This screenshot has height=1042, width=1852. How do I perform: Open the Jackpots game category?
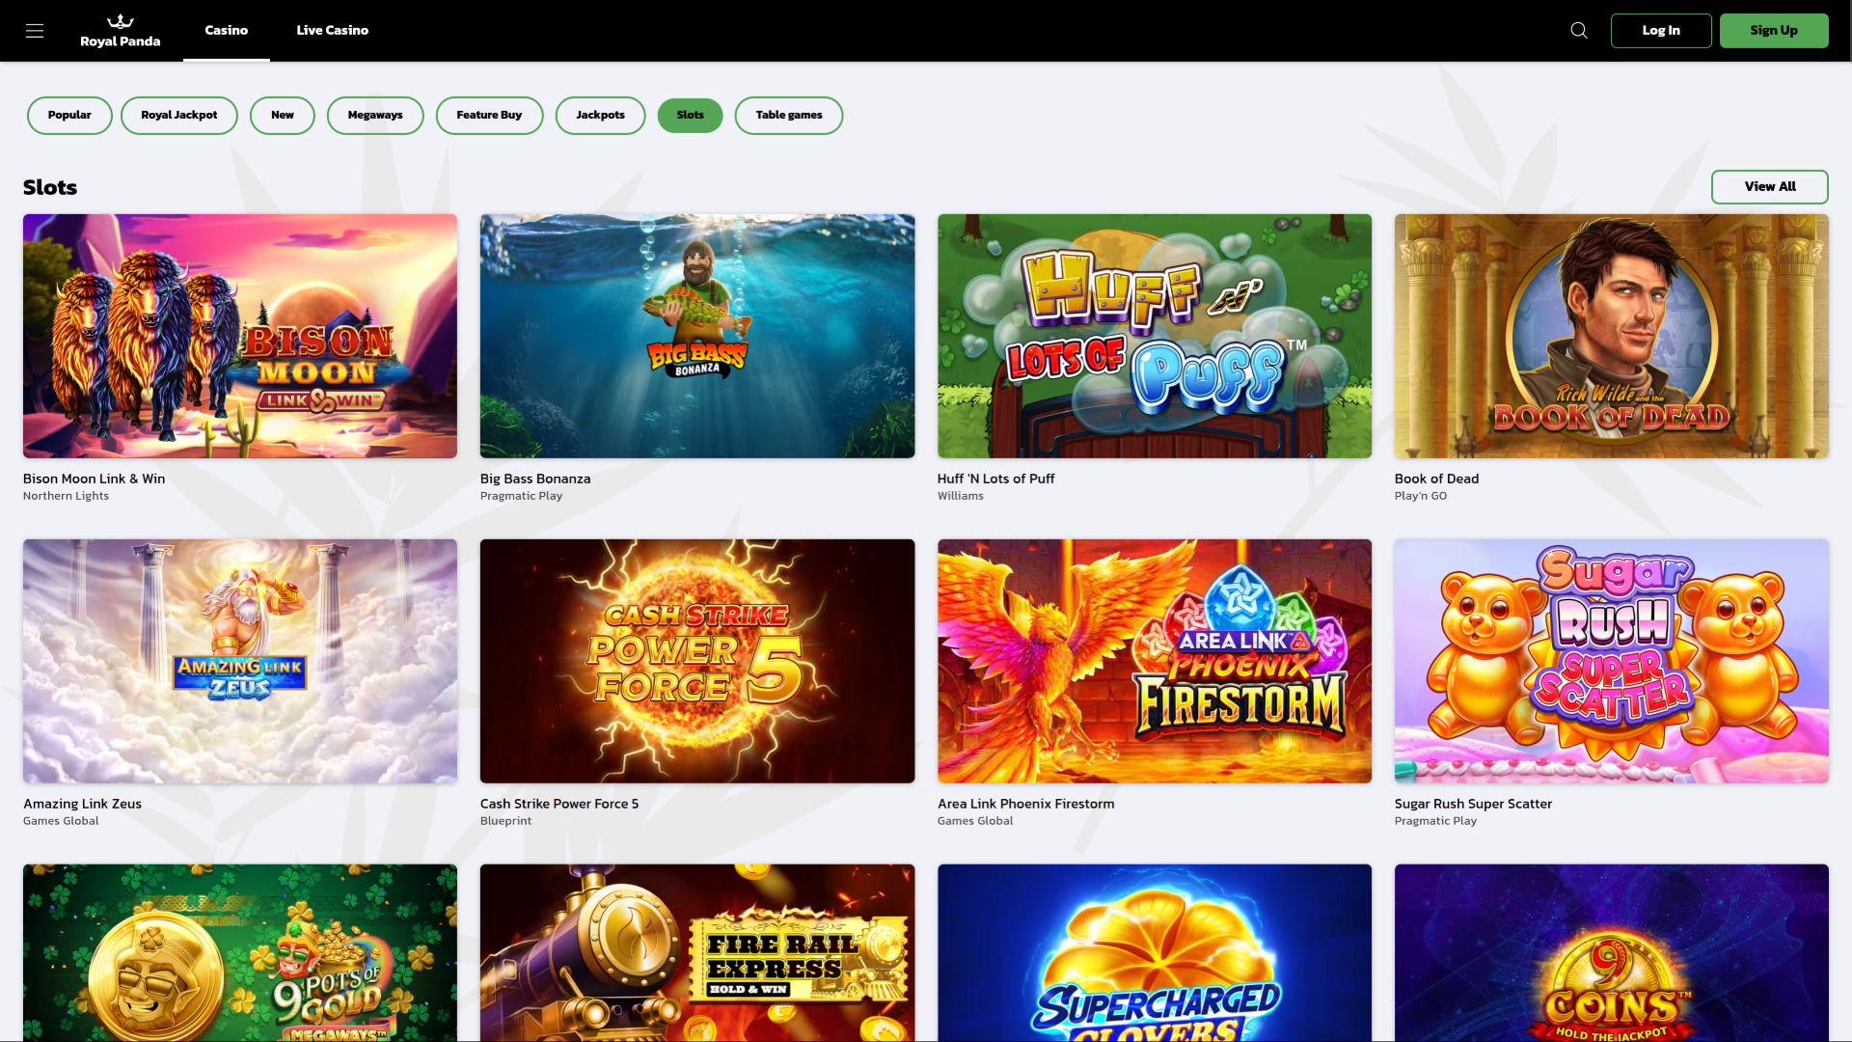tap(600, 115)
